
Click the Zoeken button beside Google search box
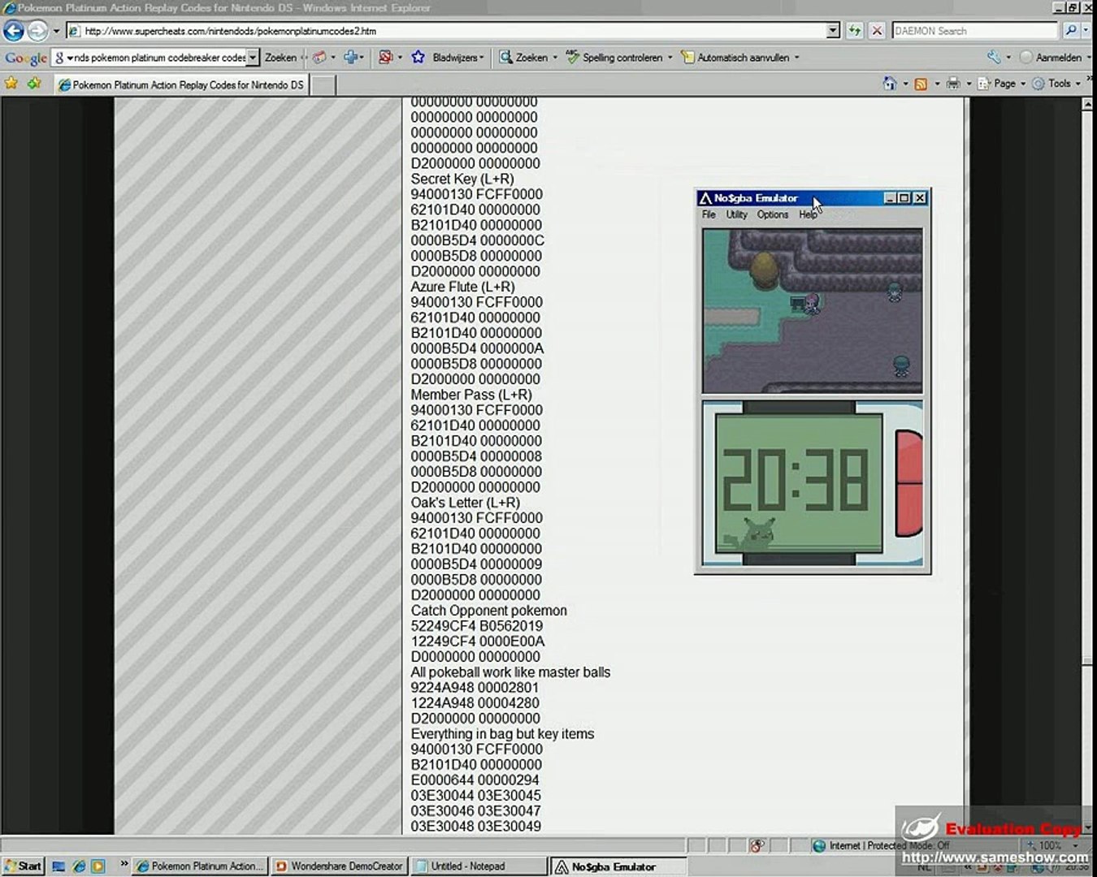click(x=280, y=58)
